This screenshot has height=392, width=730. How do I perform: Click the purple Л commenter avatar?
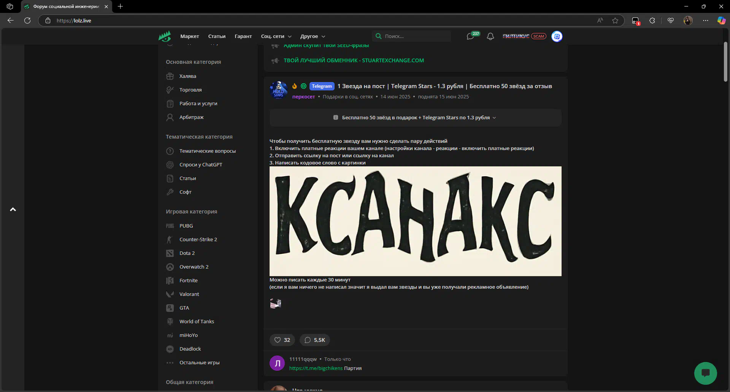click(x=277, y=363)
